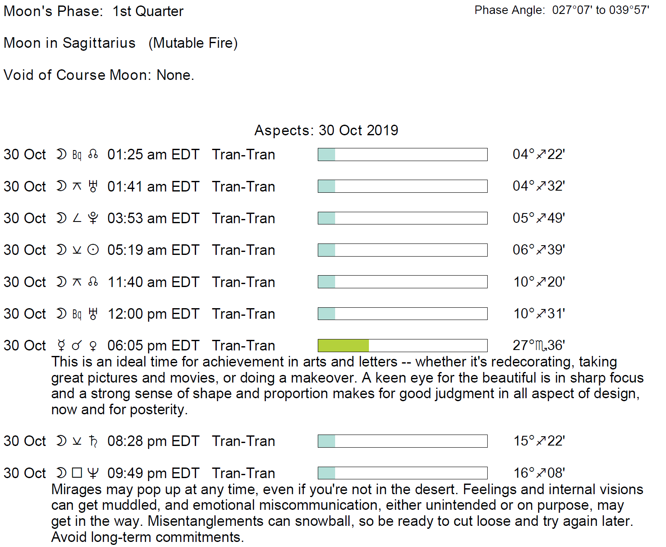Click the square aspect symbol before Neptune
This screenshot has height=547, width=666.
point(77,473)
